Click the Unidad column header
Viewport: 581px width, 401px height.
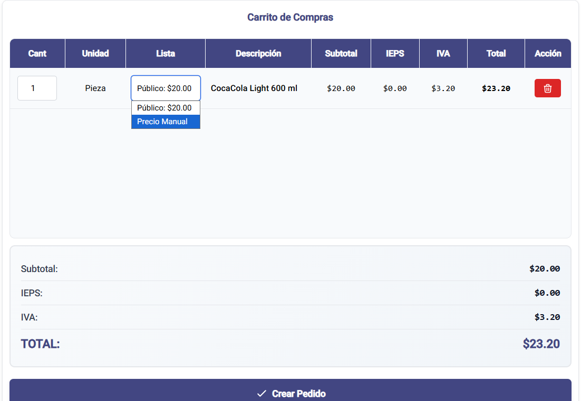click(95, 53)
